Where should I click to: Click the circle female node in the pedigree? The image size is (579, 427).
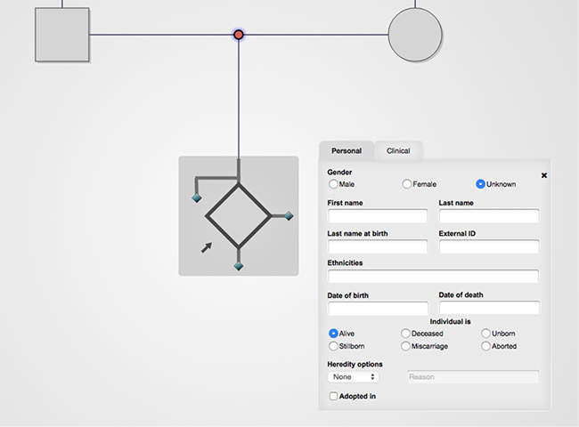click(x=415, y=35)
